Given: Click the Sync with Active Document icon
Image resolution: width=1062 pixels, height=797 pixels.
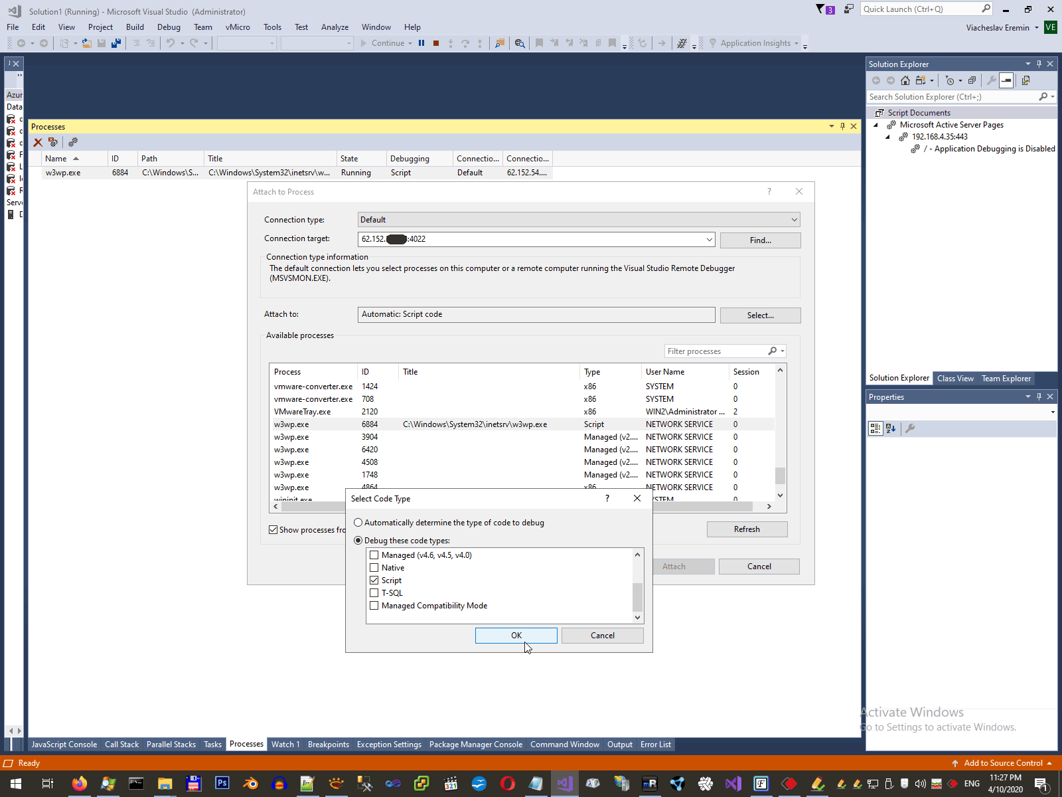Looking at the screenshot, I should pyautogui.click(x=1026, y=80).
